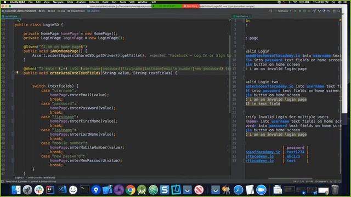Screen dimensions: 351x197
Task: Click LF line separator in status bar
Action: click(302, 182)
